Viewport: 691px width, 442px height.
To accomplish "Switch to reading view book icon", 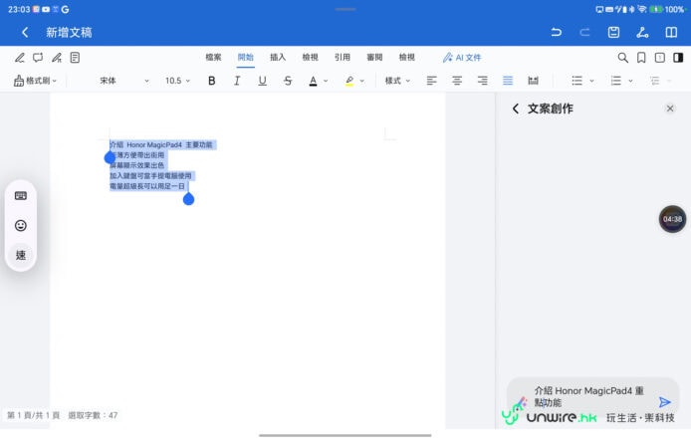I will [x=671, y=32].
